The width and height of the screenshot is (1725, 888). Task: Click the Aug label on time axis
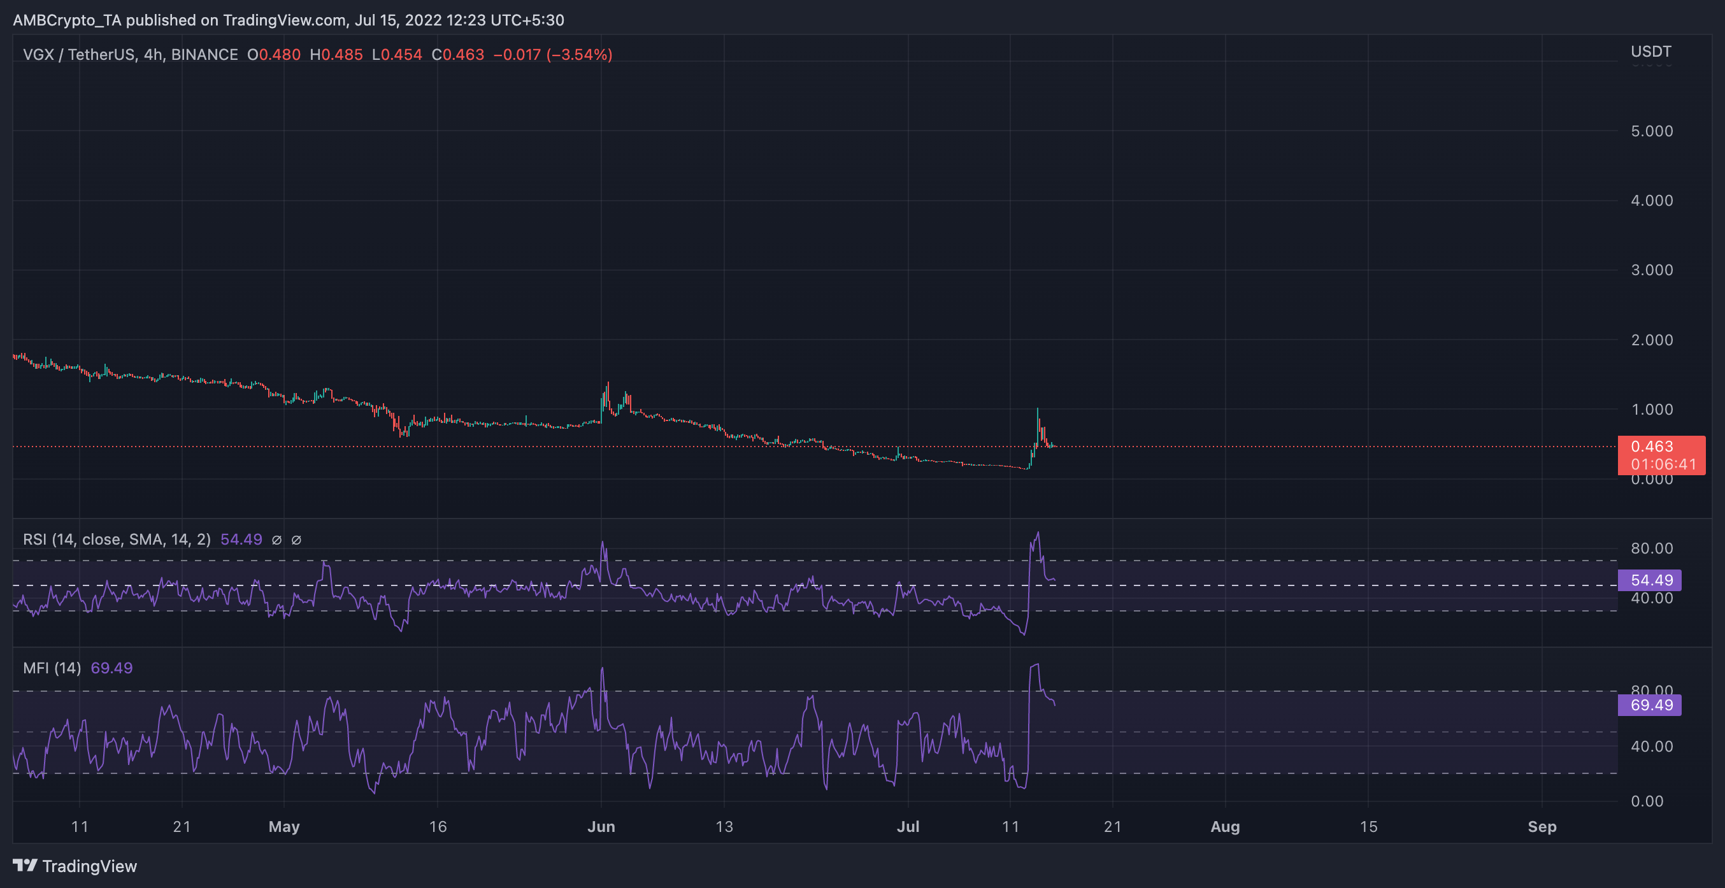(x=1226, y=826)
